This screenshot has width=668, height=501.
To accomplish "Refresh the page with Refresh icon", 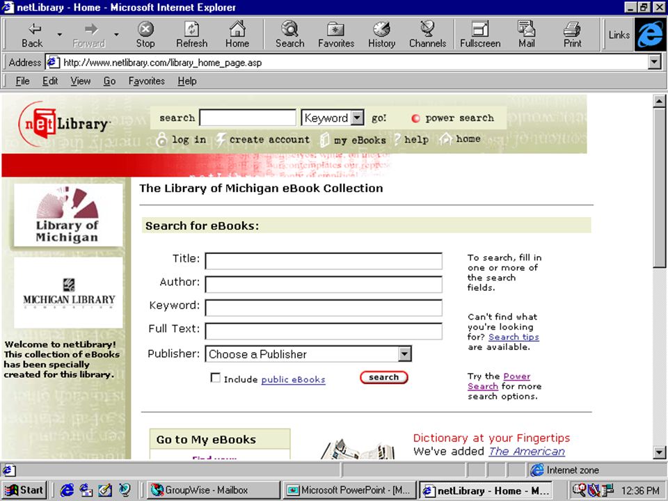I will point(192,35).
